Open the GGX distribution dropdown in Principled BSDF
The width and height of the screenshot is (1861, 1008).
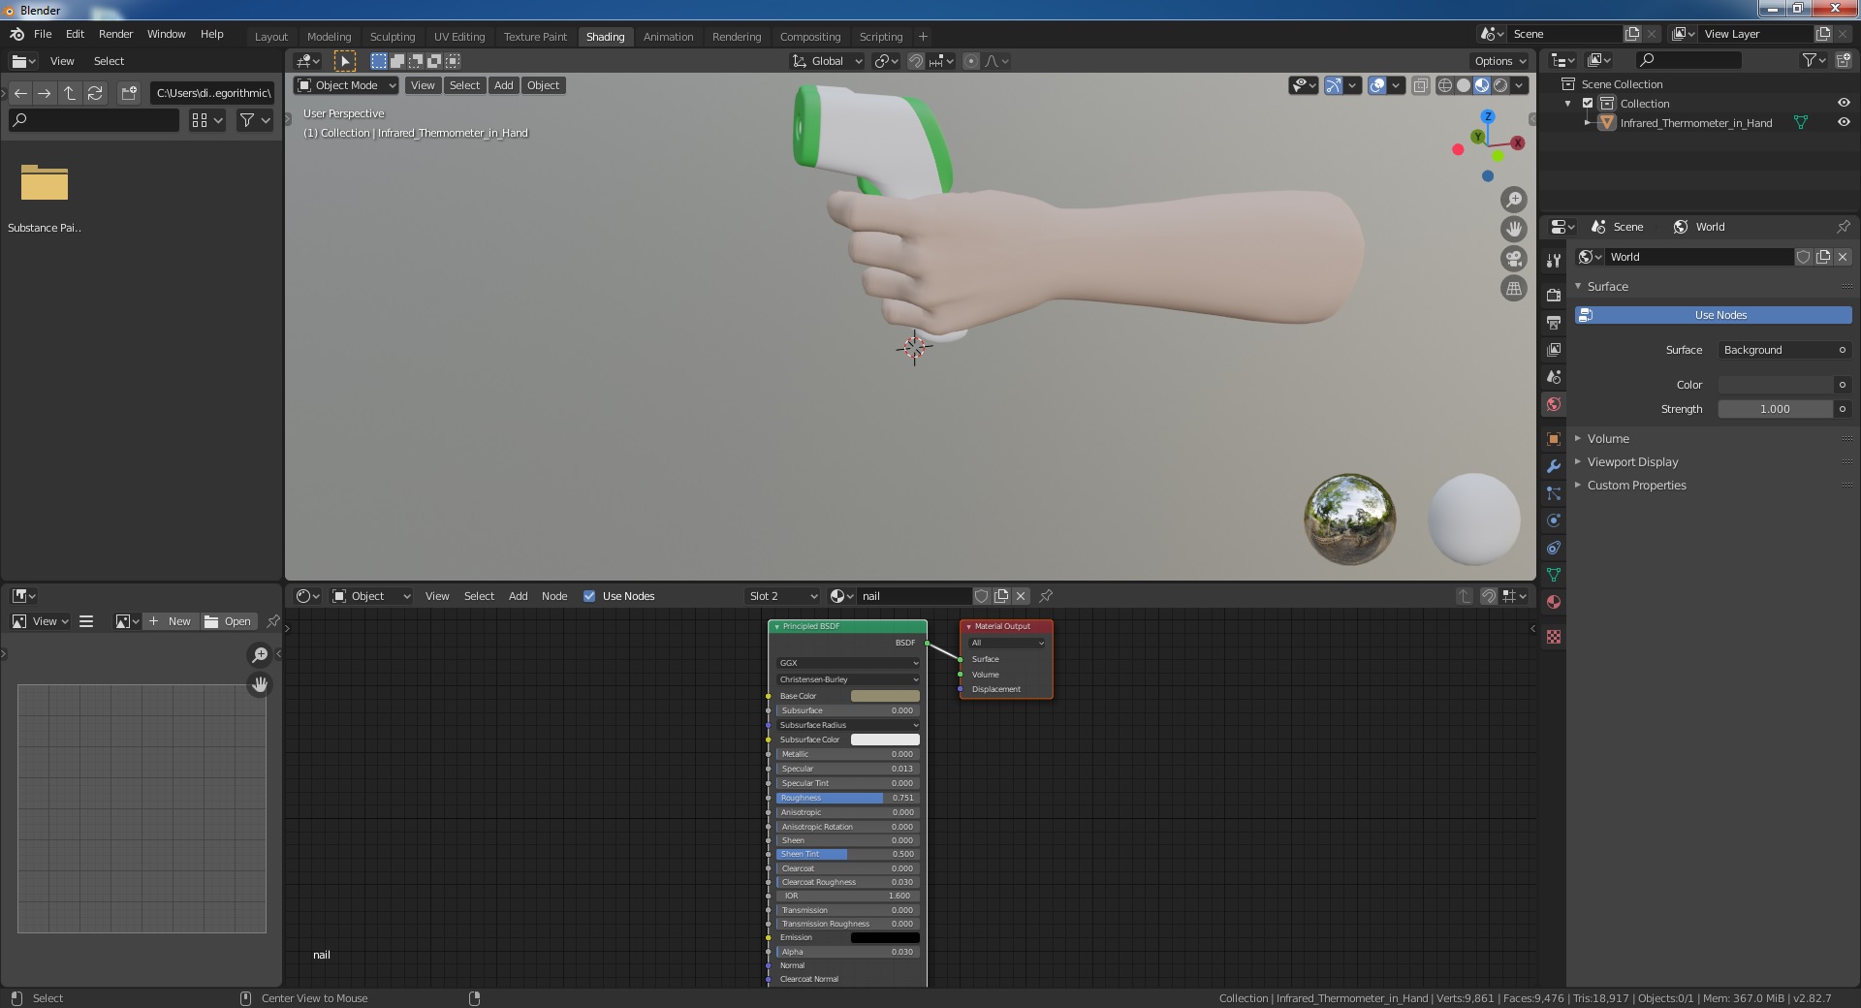pos(848,663)
